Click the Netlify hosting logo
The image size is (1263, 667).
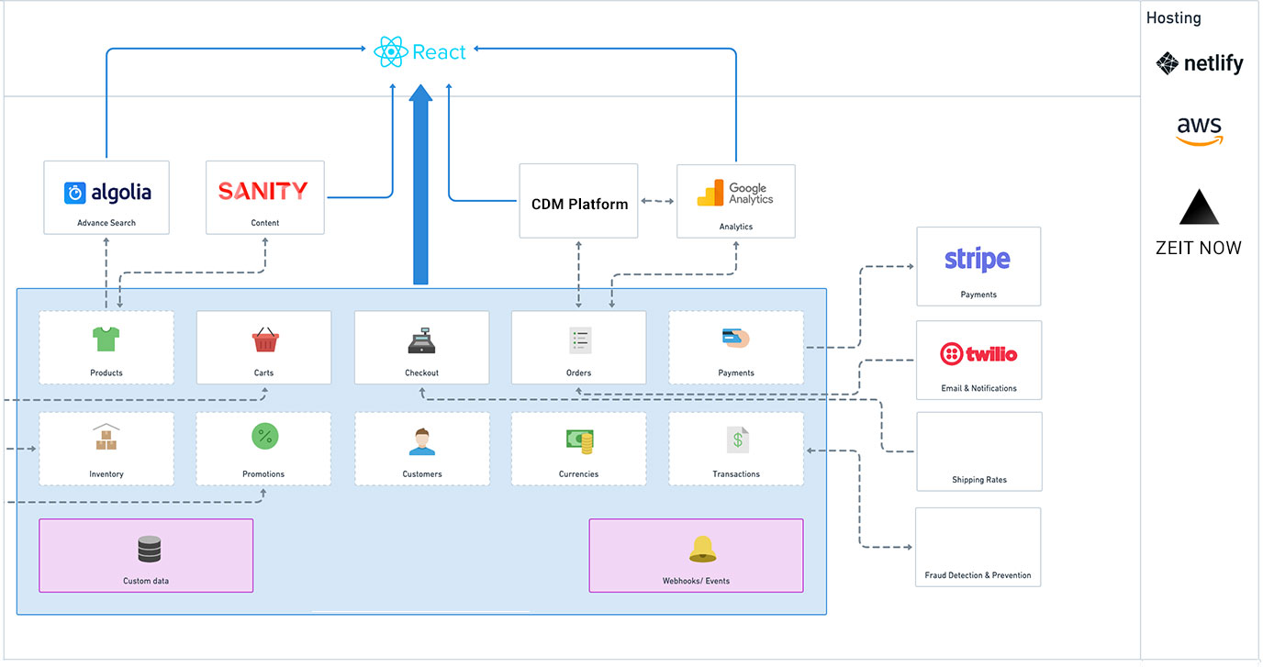tap(1200, 63)
